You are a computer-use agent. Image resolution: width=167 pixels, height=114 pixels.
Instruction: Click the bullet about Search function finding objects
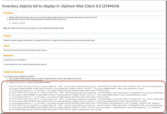click(45, 79)
